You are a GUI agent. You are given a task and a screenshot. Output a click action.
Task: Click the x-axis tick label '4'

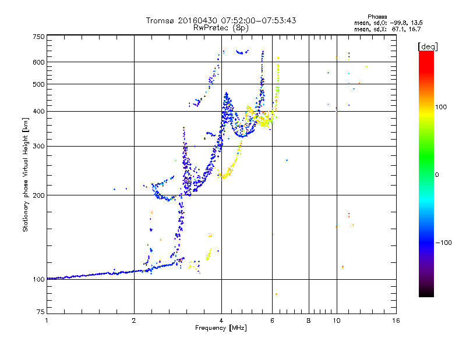coord(221,320)
